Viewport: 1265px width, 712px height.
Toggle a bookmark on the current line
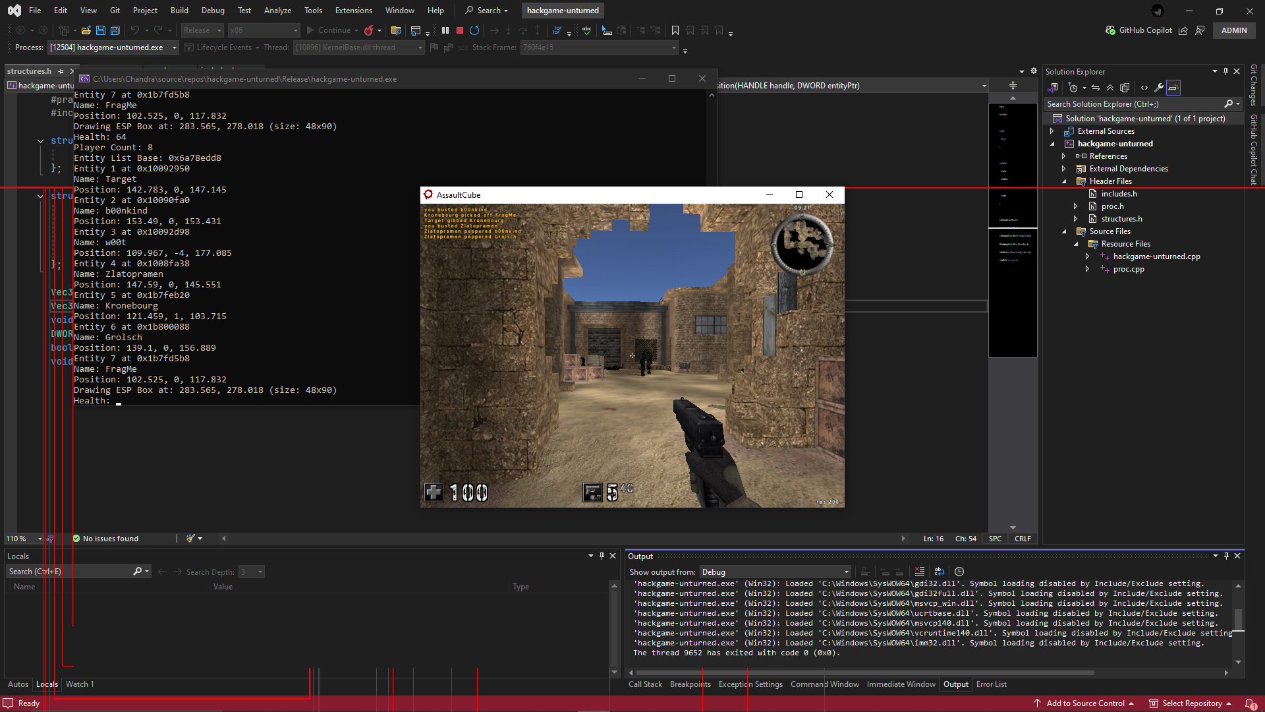pyautogui.click(x=675, y=30)
